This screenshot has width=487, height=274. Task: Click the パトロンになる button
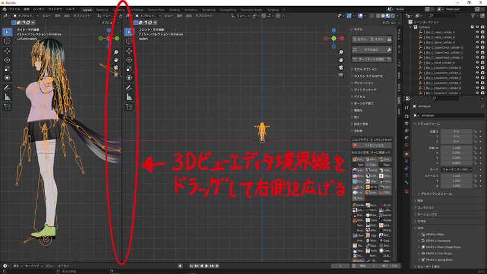pyautogui.click(x=372, y=145)
